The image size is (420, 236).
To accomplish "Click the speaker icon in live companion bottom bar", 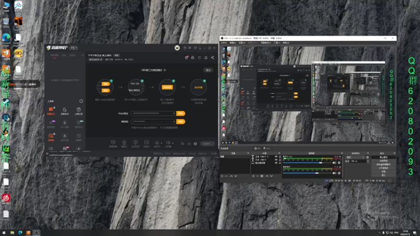I will pyautogui.click(x=168, y=143).
